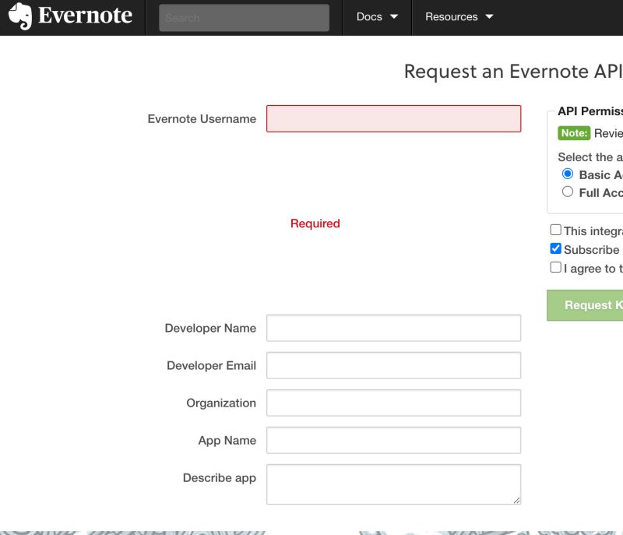Click the Describe app text area
The height and width of the screenshot is (535, 623).
pos(393,484)
